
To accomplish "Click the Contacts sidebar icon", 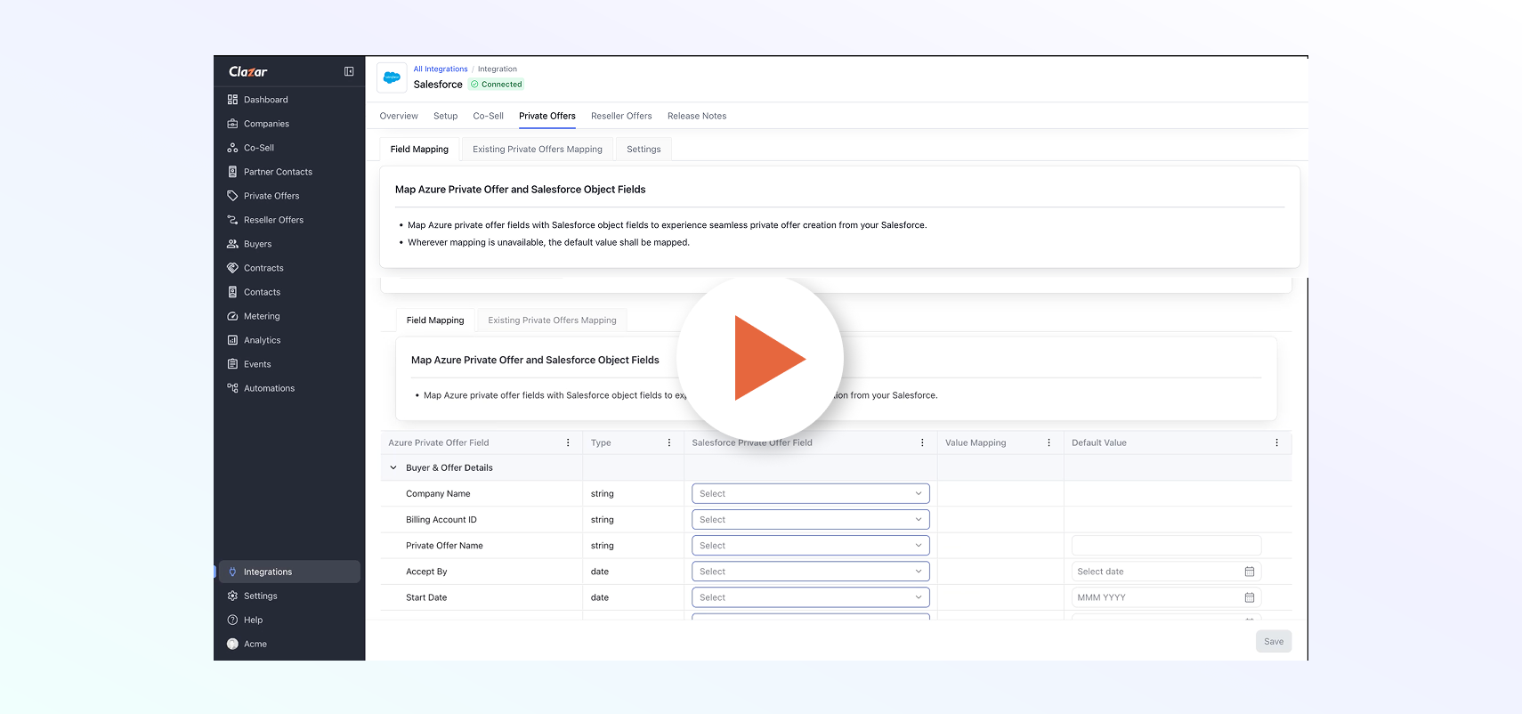I will (x=232, y=292).
